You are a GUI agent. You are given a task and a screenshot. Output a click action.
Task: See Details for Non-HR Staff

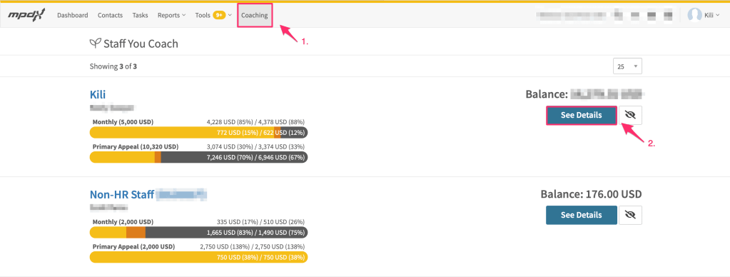pyautogui.click(x=582, y=215)
